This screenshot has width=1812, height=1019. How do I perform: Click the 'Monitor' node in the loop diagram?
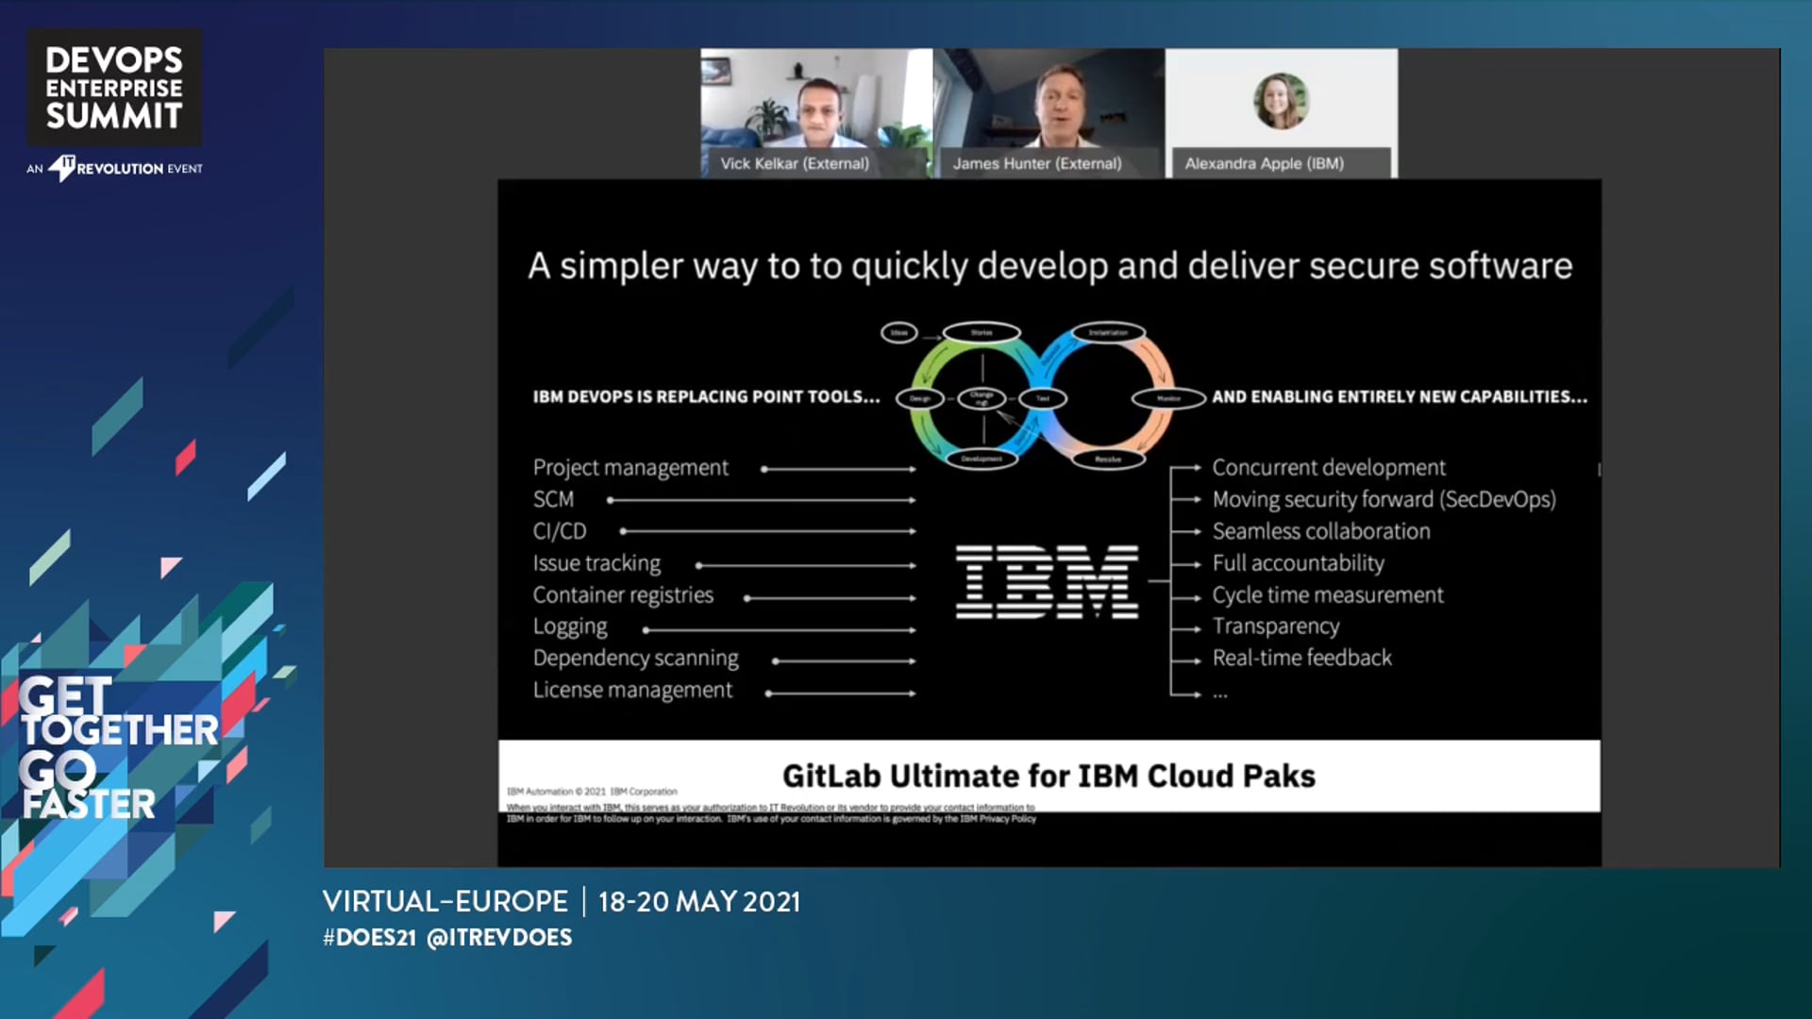(x=1168, y=398)
